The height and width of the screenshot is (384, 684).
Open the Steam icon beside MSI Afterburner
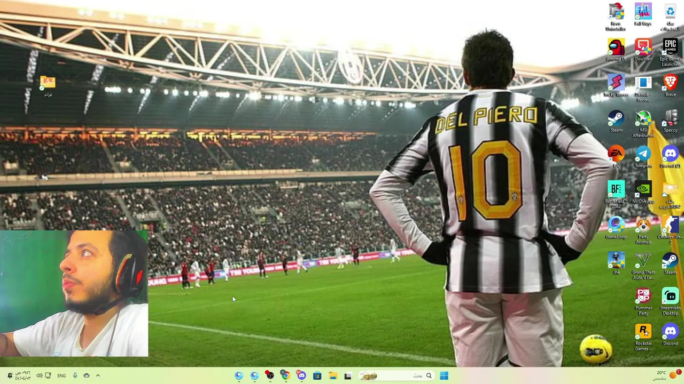click(616, 121)
